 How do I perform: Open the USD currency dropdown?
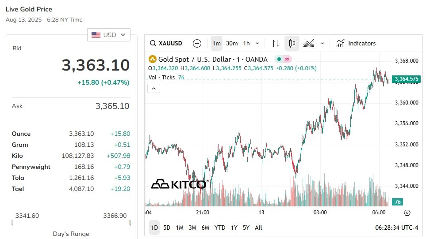tap(109, 35)
